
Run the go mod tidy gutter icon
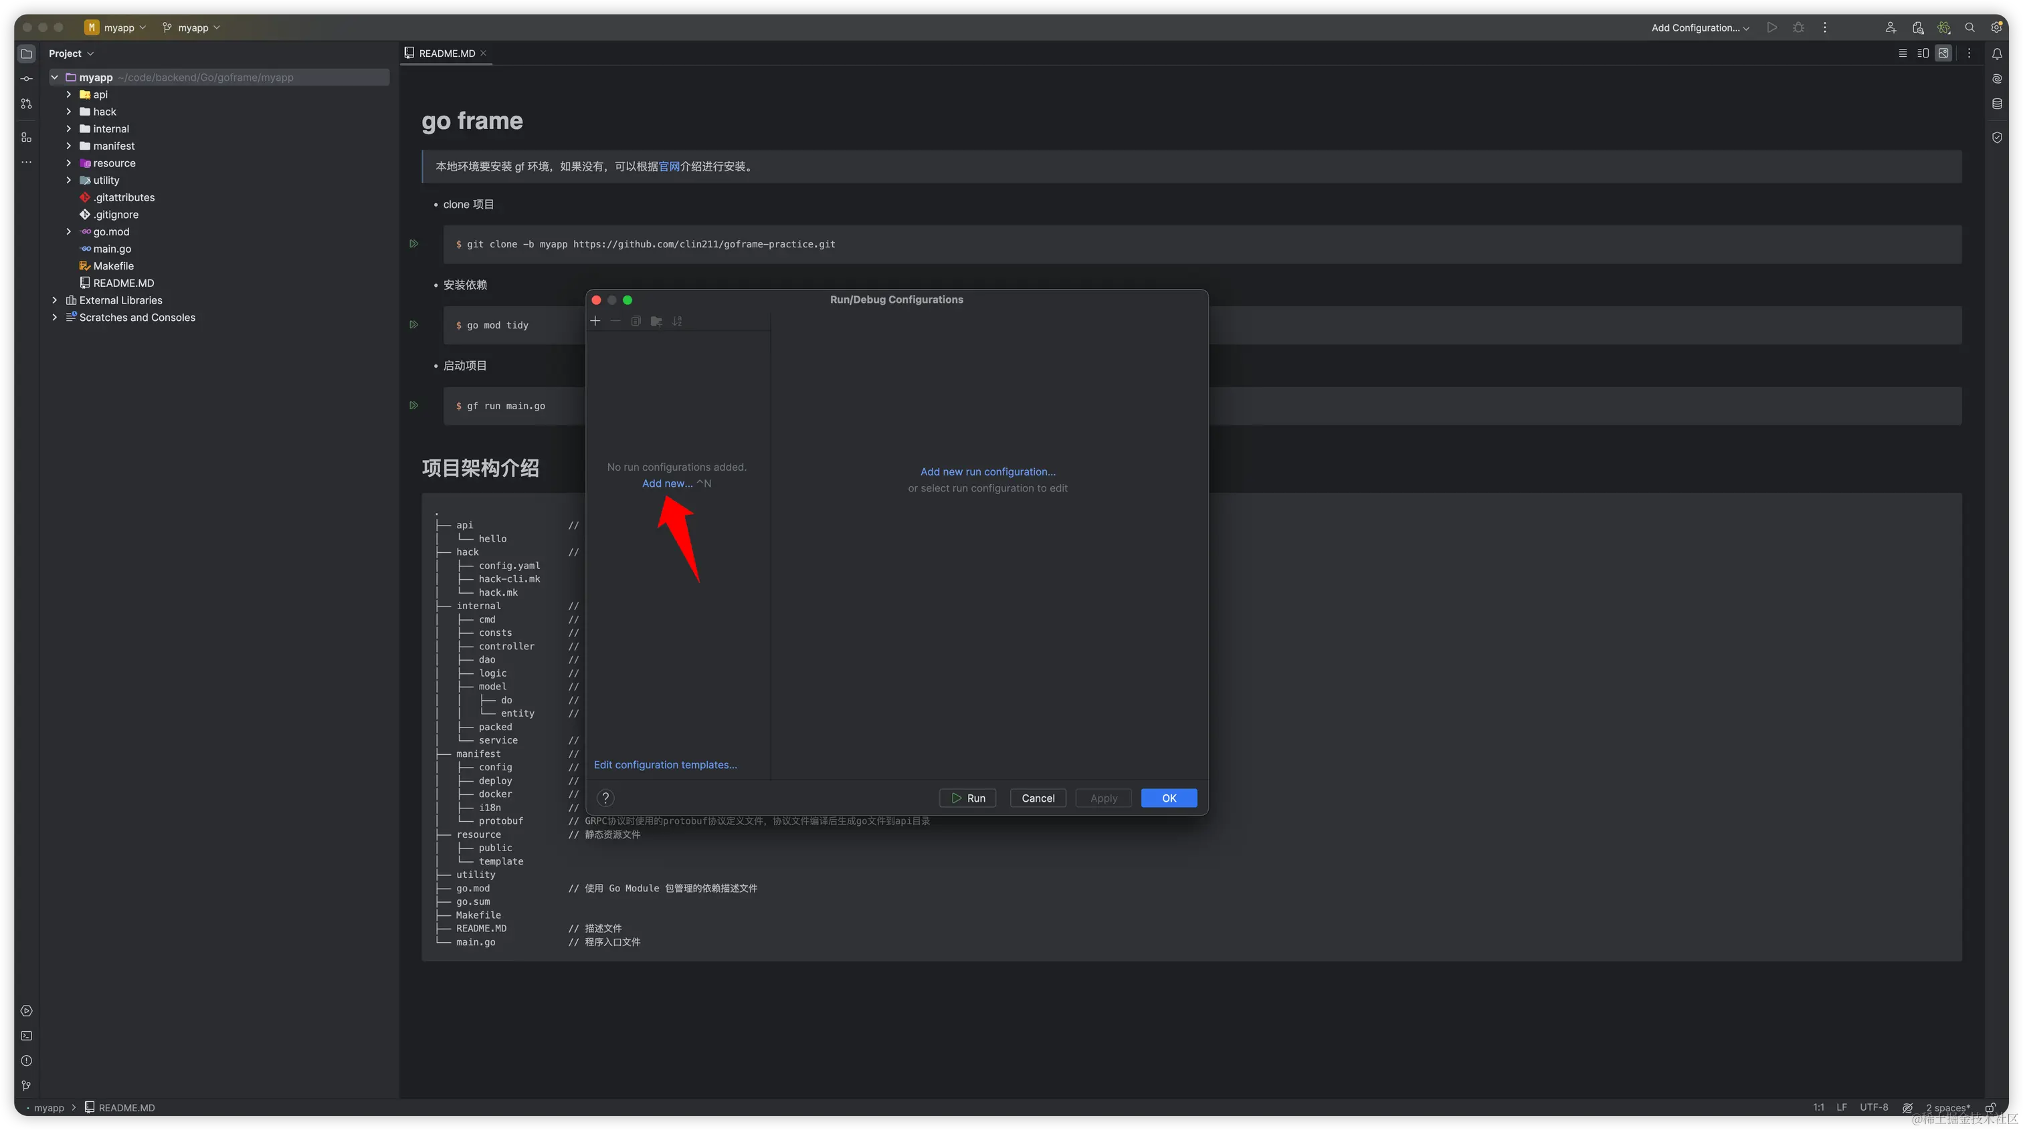pyautogui.click(x=414, y=325)
